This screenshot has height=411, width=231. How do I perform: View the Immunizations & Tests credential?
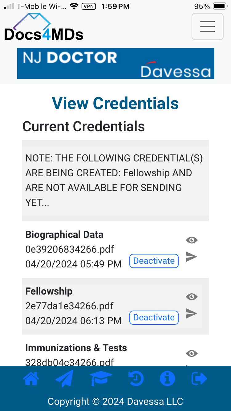(192, 353)
